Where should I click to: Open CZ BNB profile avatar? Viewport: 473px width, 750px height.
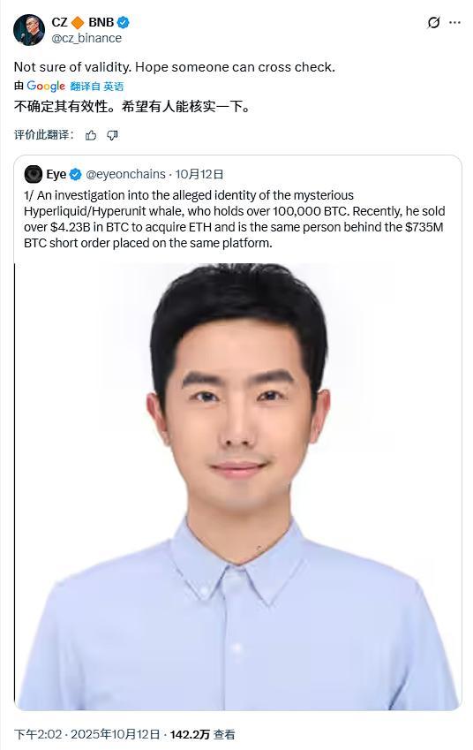click(28, 30)
